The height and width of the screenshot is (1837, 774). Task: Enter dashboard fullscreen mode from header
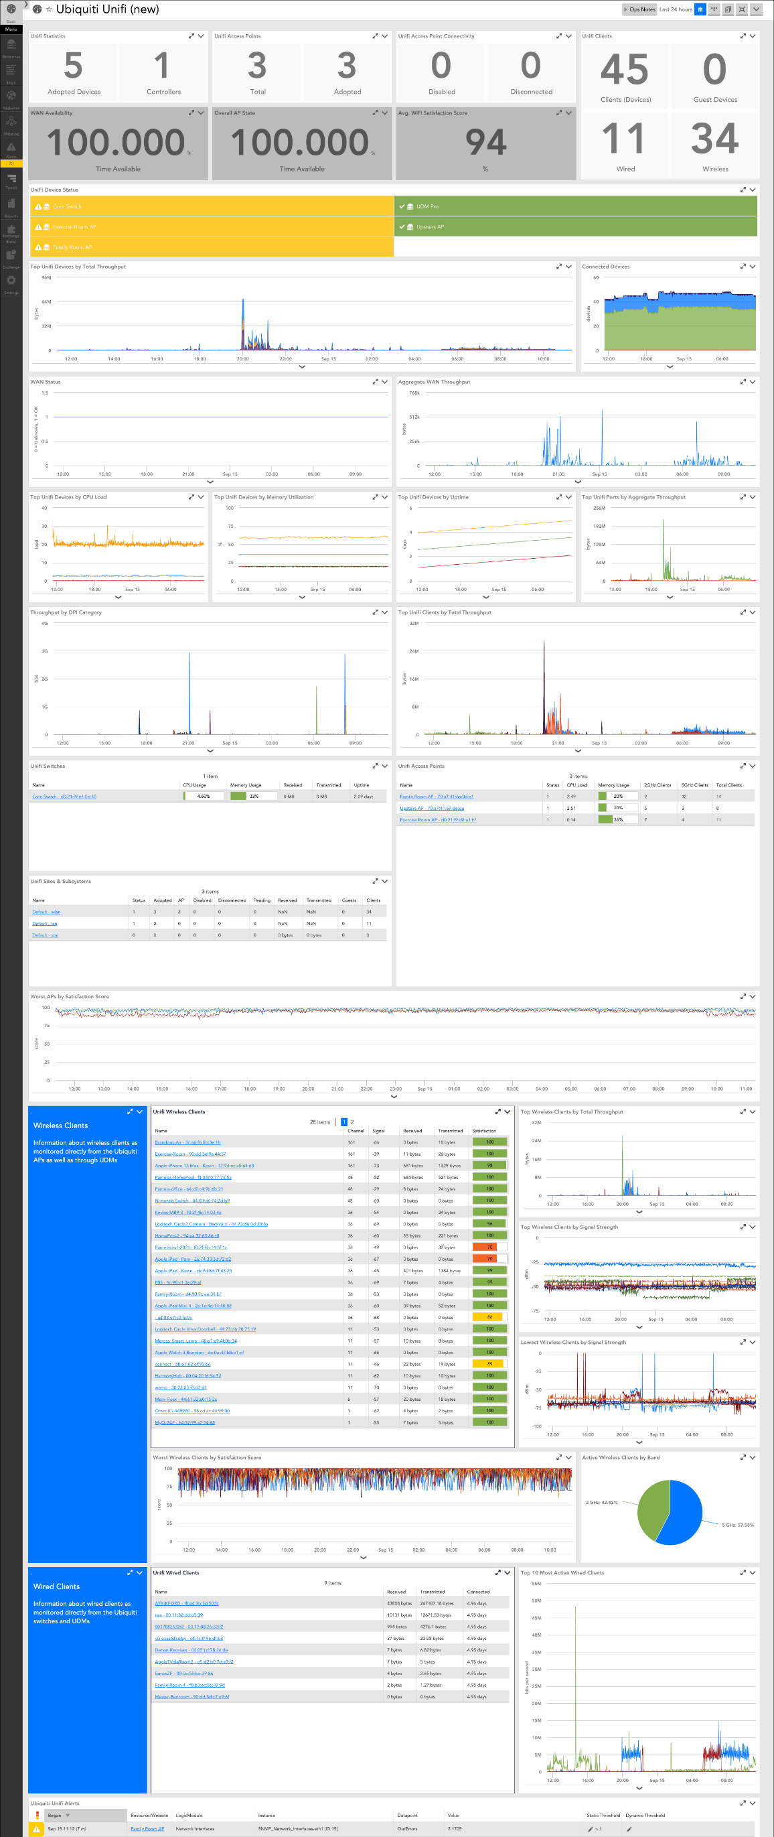click(x=742, y=9)
